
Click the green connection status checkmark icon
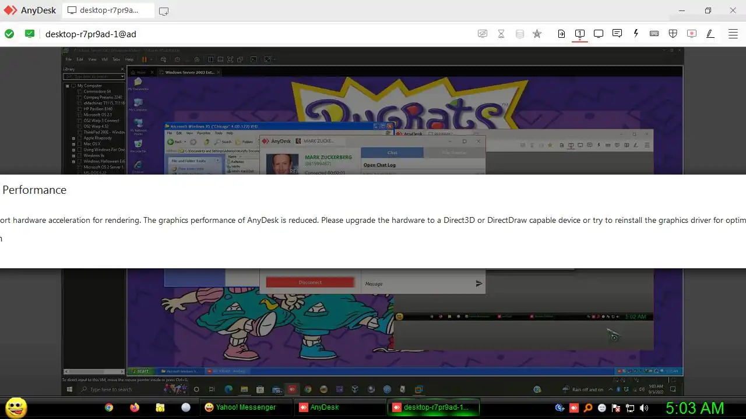point(9,34)
